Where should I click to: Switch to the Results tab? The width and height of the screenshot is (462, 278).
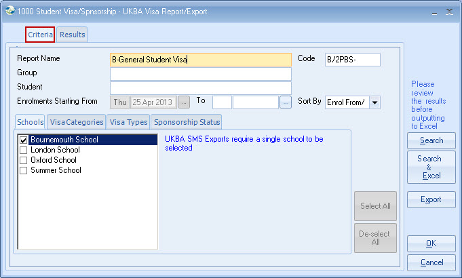pyautogui.click(x=72, y=35)
